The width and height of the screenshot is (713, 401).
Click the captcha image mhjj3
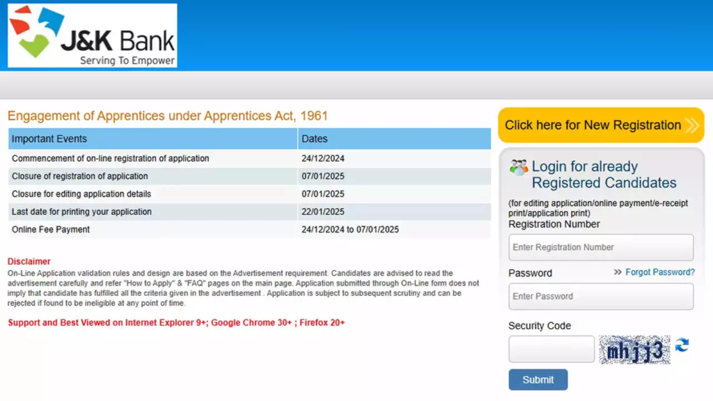(634, 349)
